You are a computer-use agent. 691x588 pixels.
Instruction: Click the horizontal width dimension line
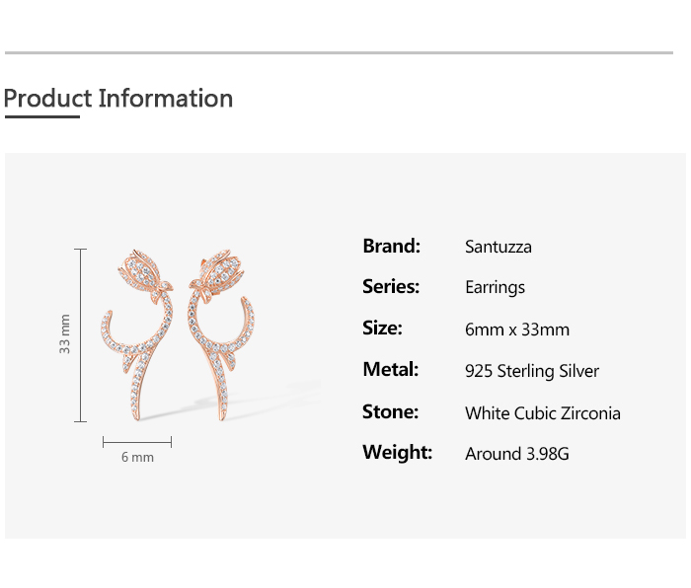click(x=137, y=441)
